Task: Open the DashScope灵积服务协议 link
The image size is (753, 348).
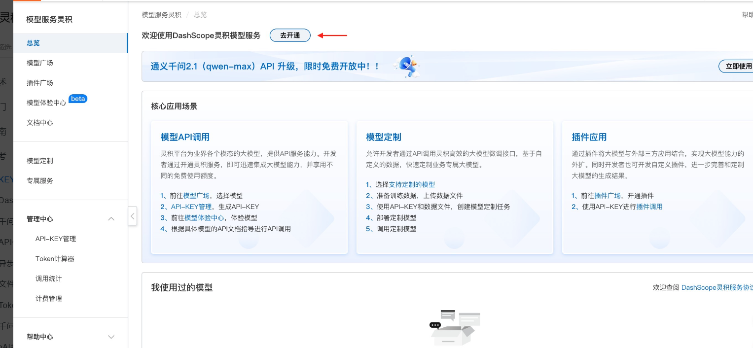Action: [717, 287]
